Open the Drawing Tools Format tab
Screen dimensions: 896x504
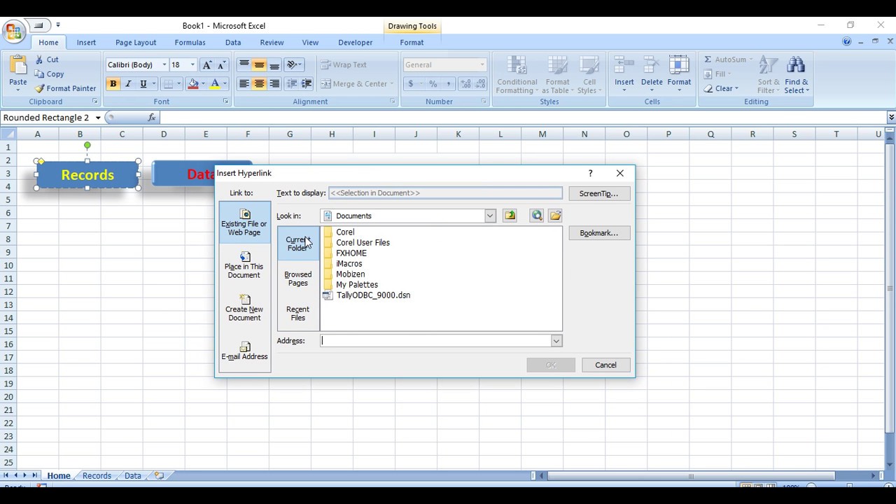coord(412,43)
